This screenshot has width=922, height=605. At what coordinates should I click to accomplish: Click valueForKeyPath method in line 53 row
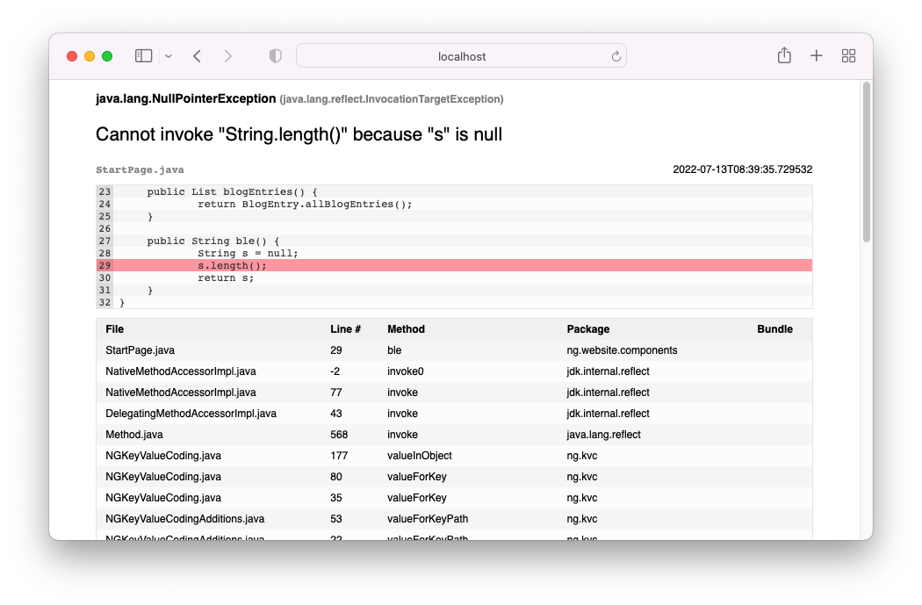tap(428, 519)
